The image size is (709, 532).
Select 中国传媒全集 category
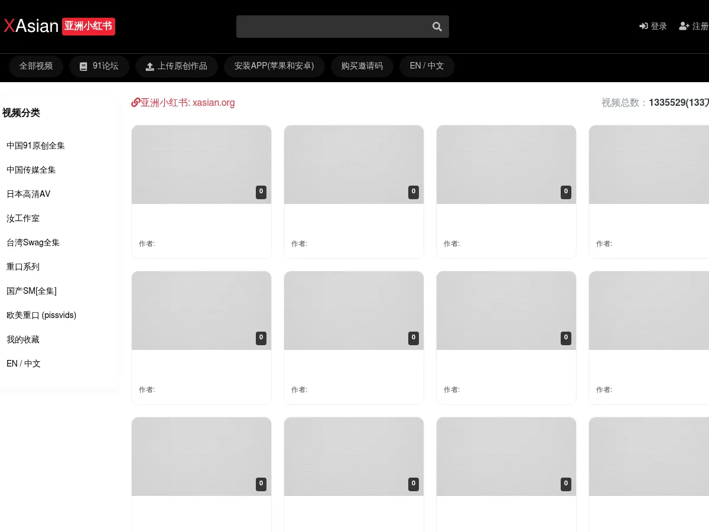(x=31, y=170)
